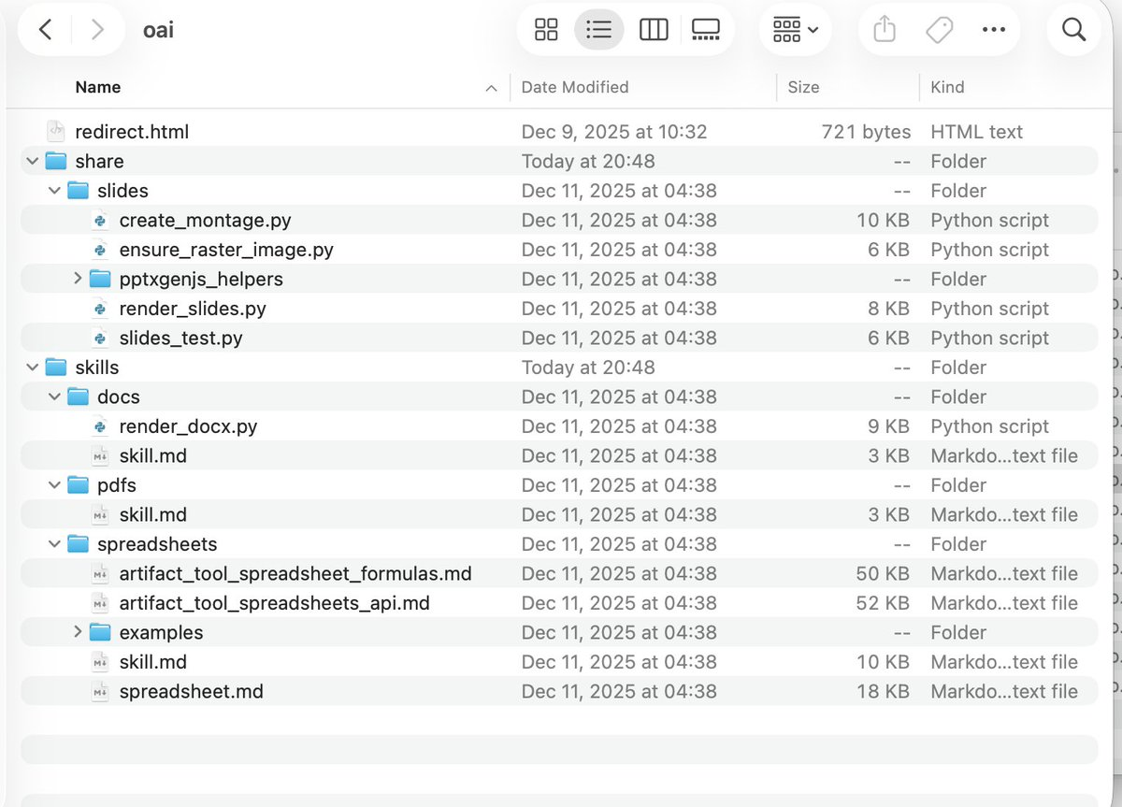Collapse the share folder
This screenshot has width=1122, height=807.
(33, 162)
